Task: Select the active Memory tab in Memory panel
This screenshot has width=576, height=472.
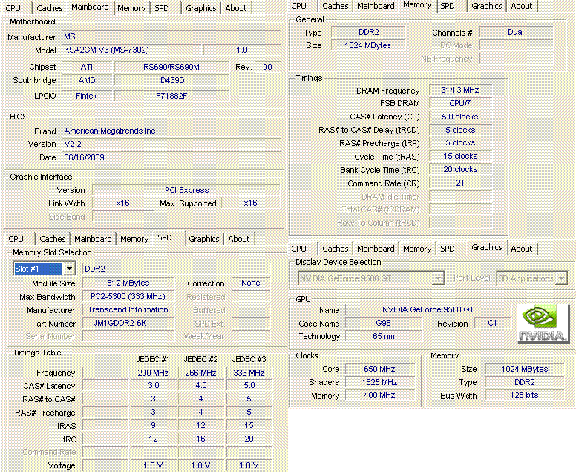Action: point(417,5)
